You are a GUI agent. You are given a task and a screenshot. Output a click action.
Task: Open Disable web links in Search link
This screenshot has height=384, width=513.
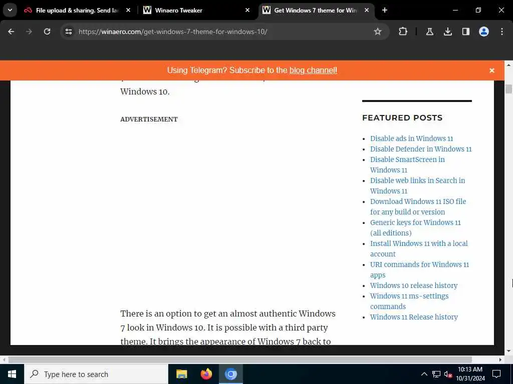pyautogui.click(x=417, y=185)
